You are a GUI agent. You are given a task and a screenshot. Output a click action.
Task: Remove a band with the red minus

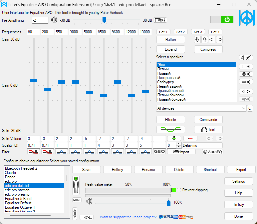(x=190, y=138)
